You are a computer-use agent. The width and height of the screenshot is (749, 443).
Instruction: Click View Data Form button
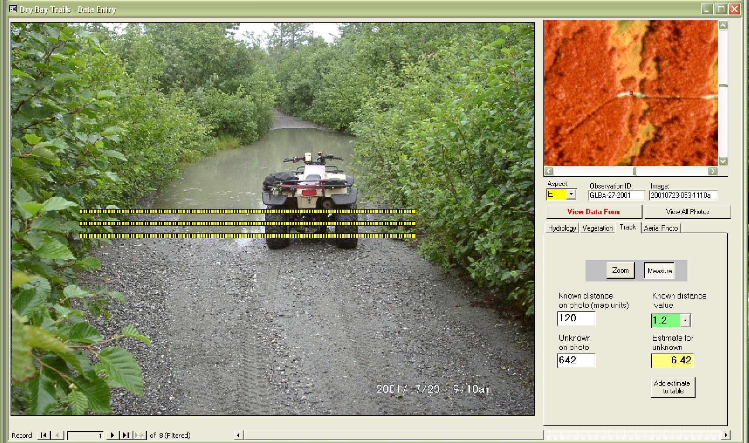click(593, 212)
